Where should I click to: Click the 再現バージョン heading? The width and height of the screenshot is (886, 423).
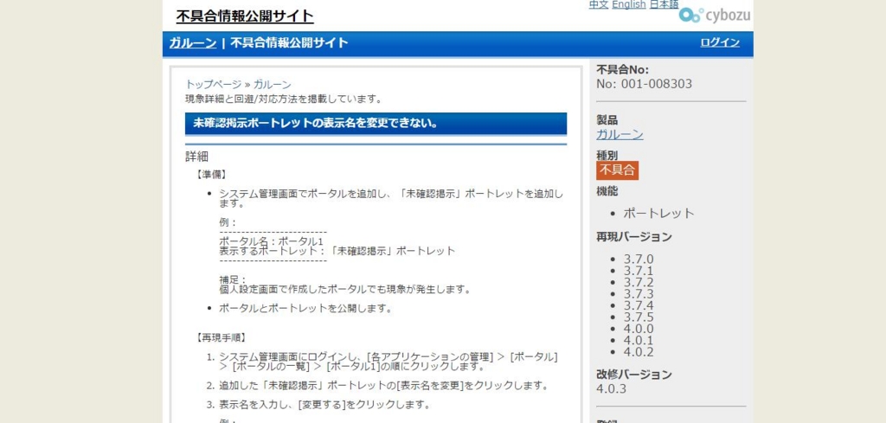634,237
